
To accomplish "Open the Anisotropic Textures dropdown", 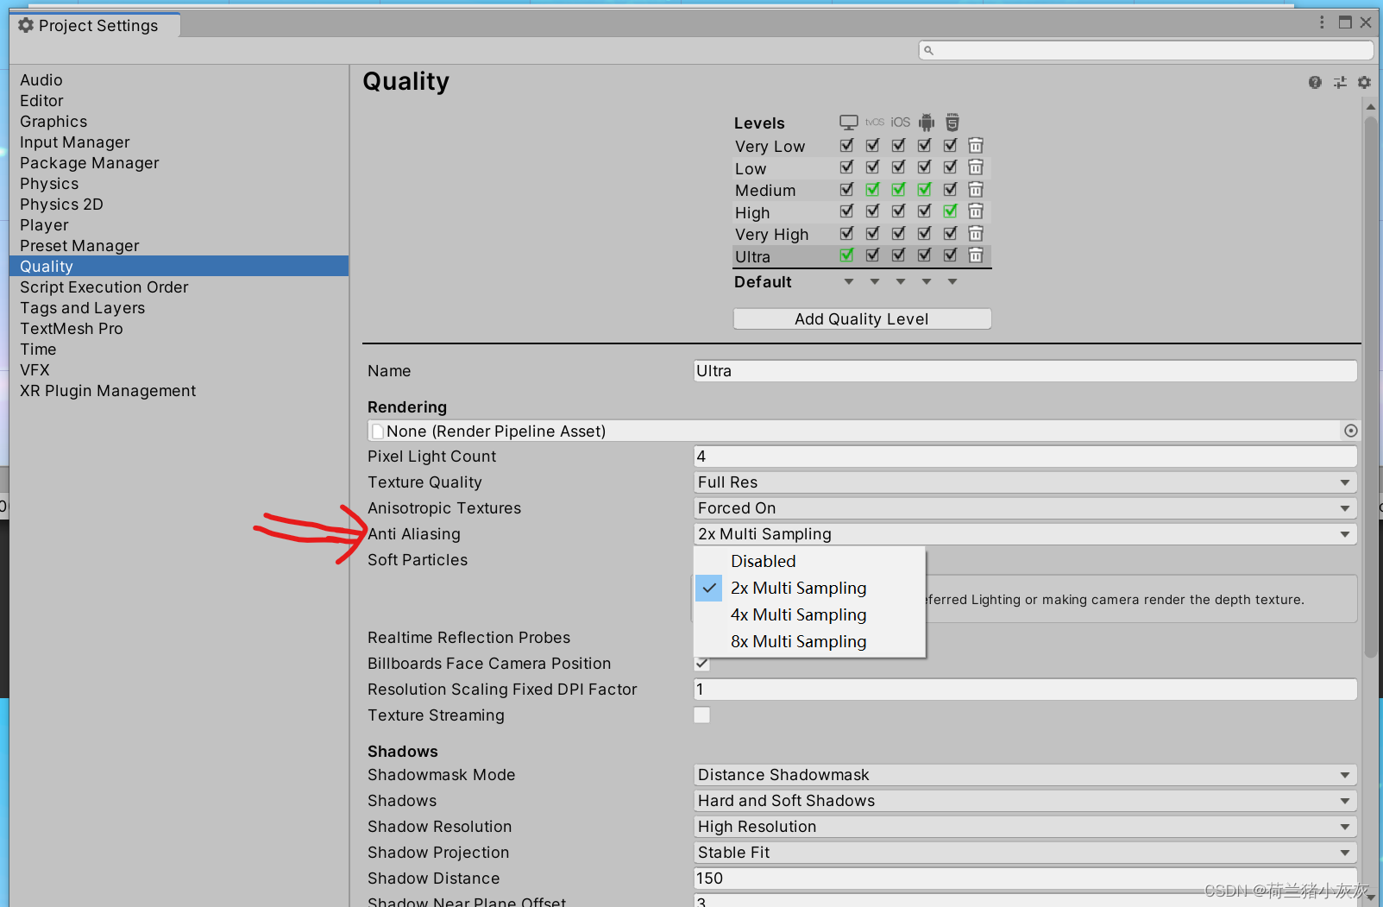I will (1025, 508).
